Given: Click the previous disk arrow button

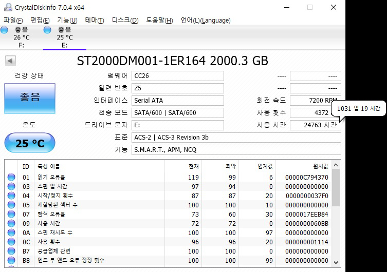Looking at the screenshot, I should (x=10, y=61).
